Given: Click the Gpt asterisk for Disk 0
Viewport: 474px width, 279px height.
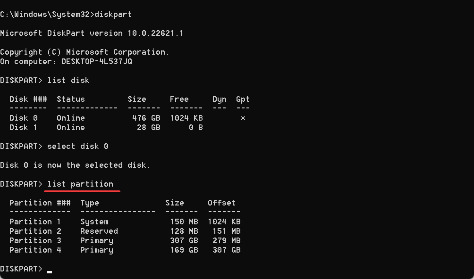Looking at the screenshot, I should tap(243, 118).
